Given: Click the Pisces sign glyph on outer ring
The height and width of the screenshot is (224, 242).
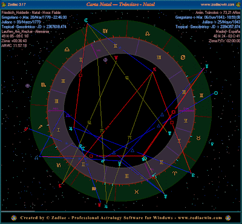Looking at the screenshot, I should [x=137, y=192].
